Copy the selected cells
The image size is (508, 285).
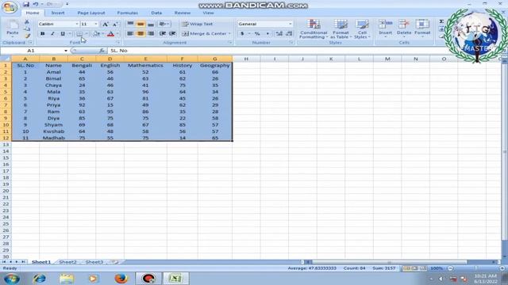[27, 29]
